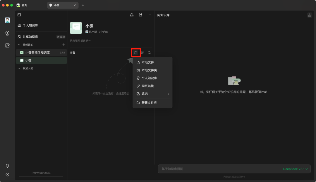Open the DeepSeek V3.1 model dropdown
Viewport: 316px width, 182px height.
[x=295, y=169]
